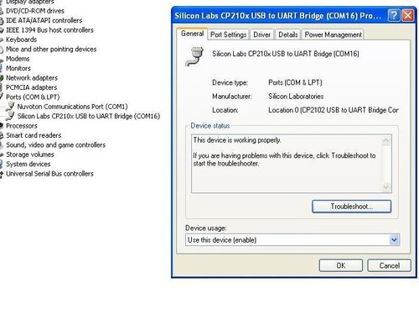The height and width of the screenshot is (325, 419).
Task: Click the Silicon Labs CP210x port icon in tree
Action: (x=10, y=116)
